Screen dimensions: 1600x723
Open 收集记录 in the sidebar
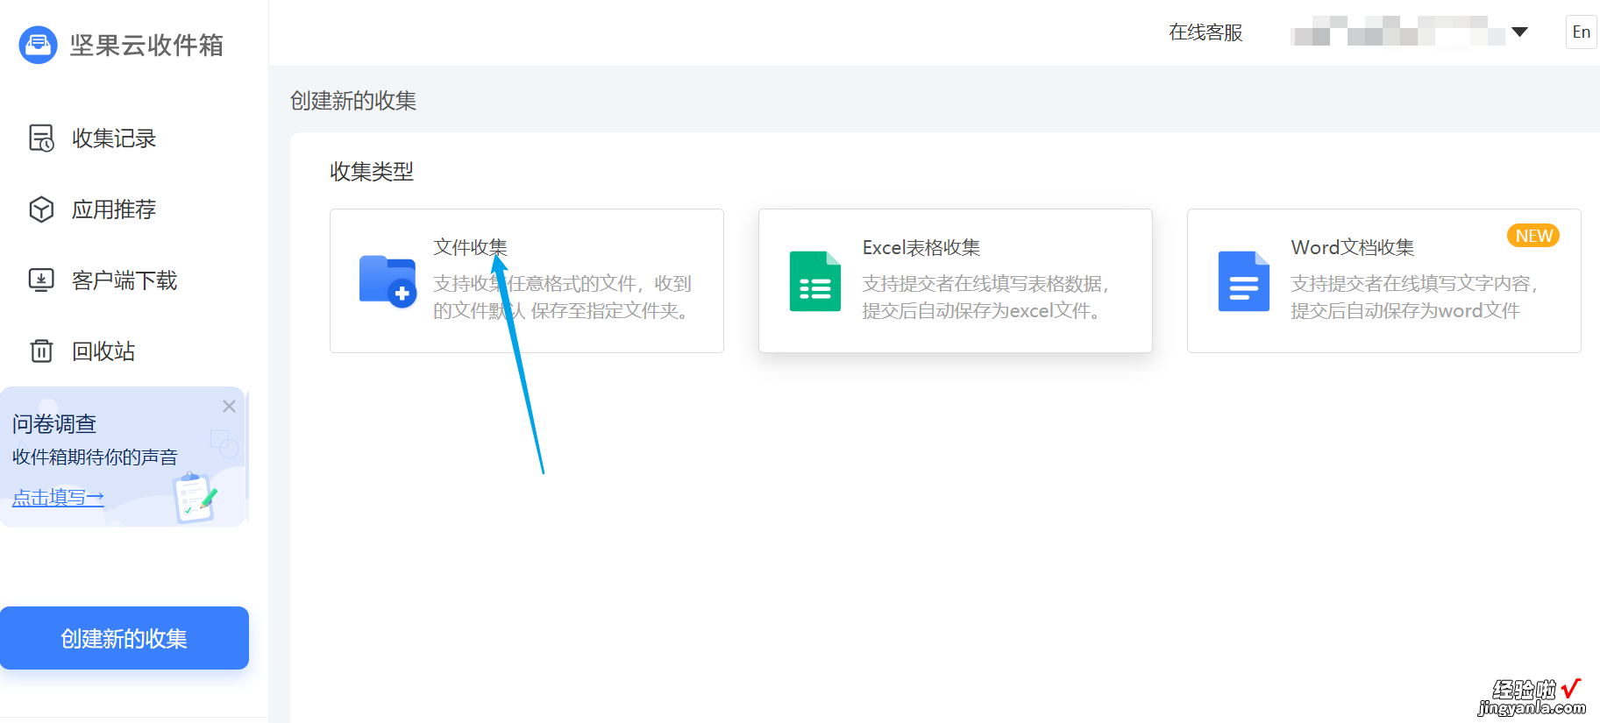(114, 138)
